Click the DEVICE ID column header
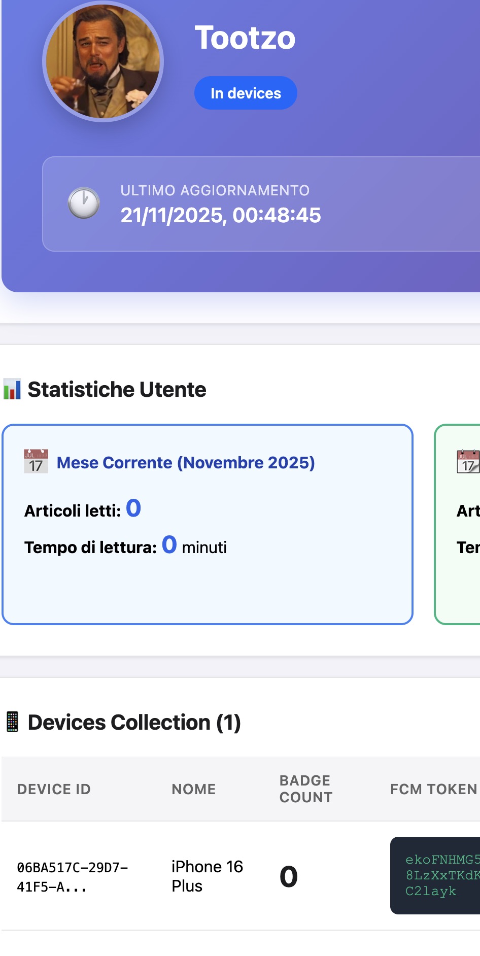The height and width of the screenshot is (956, 480). coord(54,789)
